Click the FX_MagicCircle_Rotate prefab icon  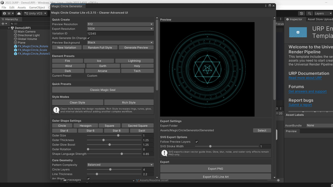pos(16,46)
